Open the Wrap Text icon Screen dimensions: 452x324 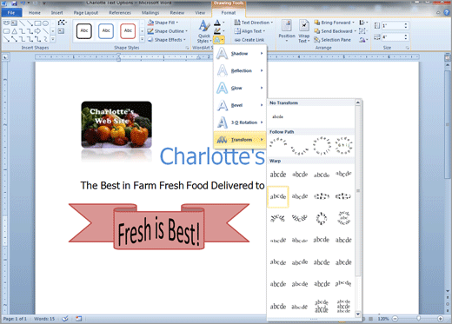point(304,30)
